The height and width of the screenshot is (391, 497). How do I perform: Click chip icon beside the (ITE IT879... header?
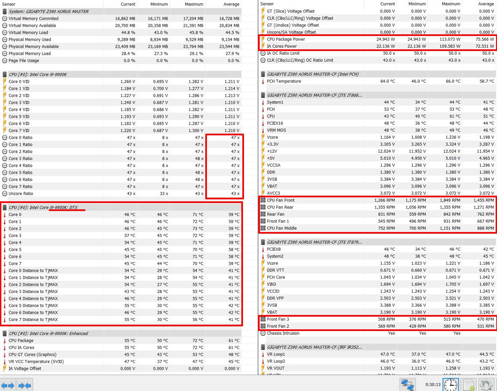point(263,242)
